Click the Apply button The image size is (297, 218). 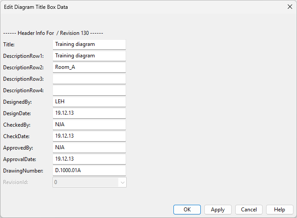point(218,210)
